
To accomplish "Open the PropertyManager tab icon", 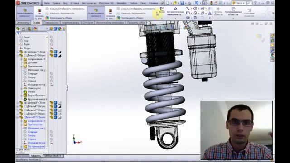I will (x=24, y=29).
